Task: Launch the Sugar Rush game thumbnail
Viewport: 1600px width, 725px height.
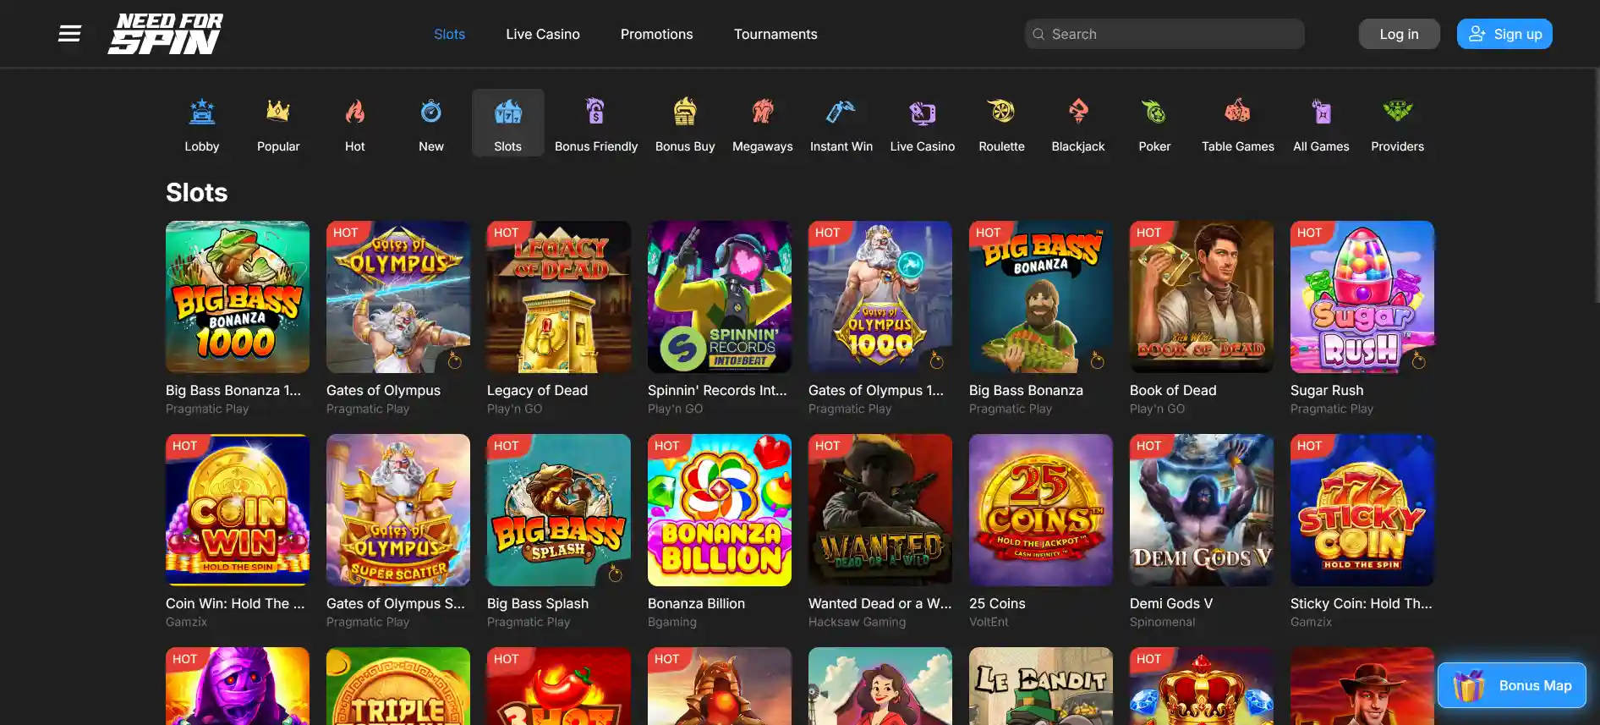Action: (x=1362, y=297)
